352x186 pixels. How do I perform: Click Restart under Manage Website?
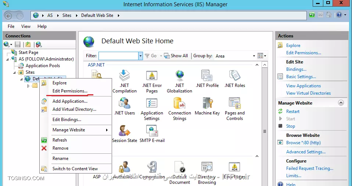coord(293,112)
